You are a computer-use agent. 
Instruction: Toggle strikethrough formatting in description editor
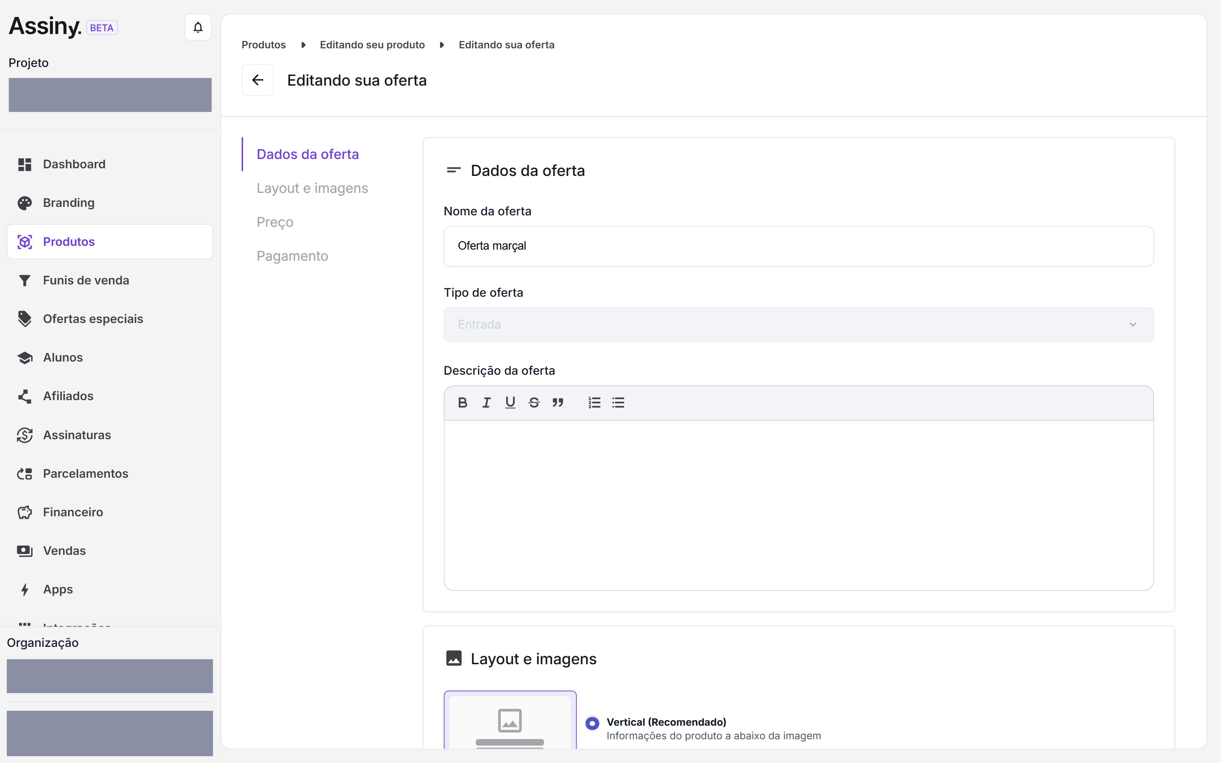534,403
